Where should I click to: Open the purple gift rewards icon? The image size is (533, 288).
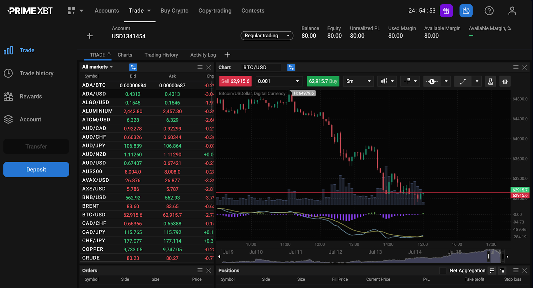446,11
